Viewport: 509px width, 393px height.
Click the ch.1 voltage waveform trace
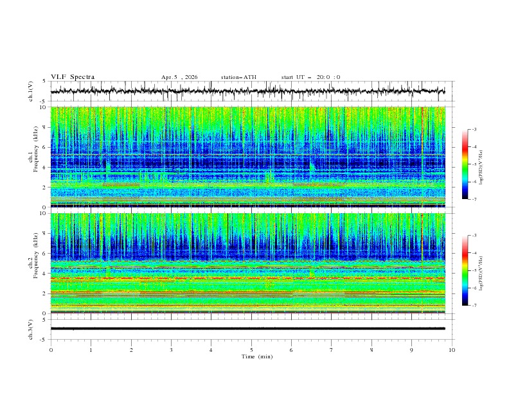[x=247, y=91]
